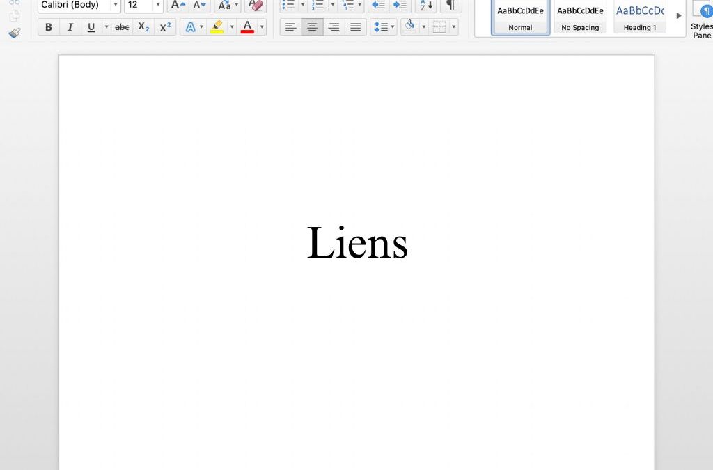Toggle strikethrough formatting

click(122, 27)
